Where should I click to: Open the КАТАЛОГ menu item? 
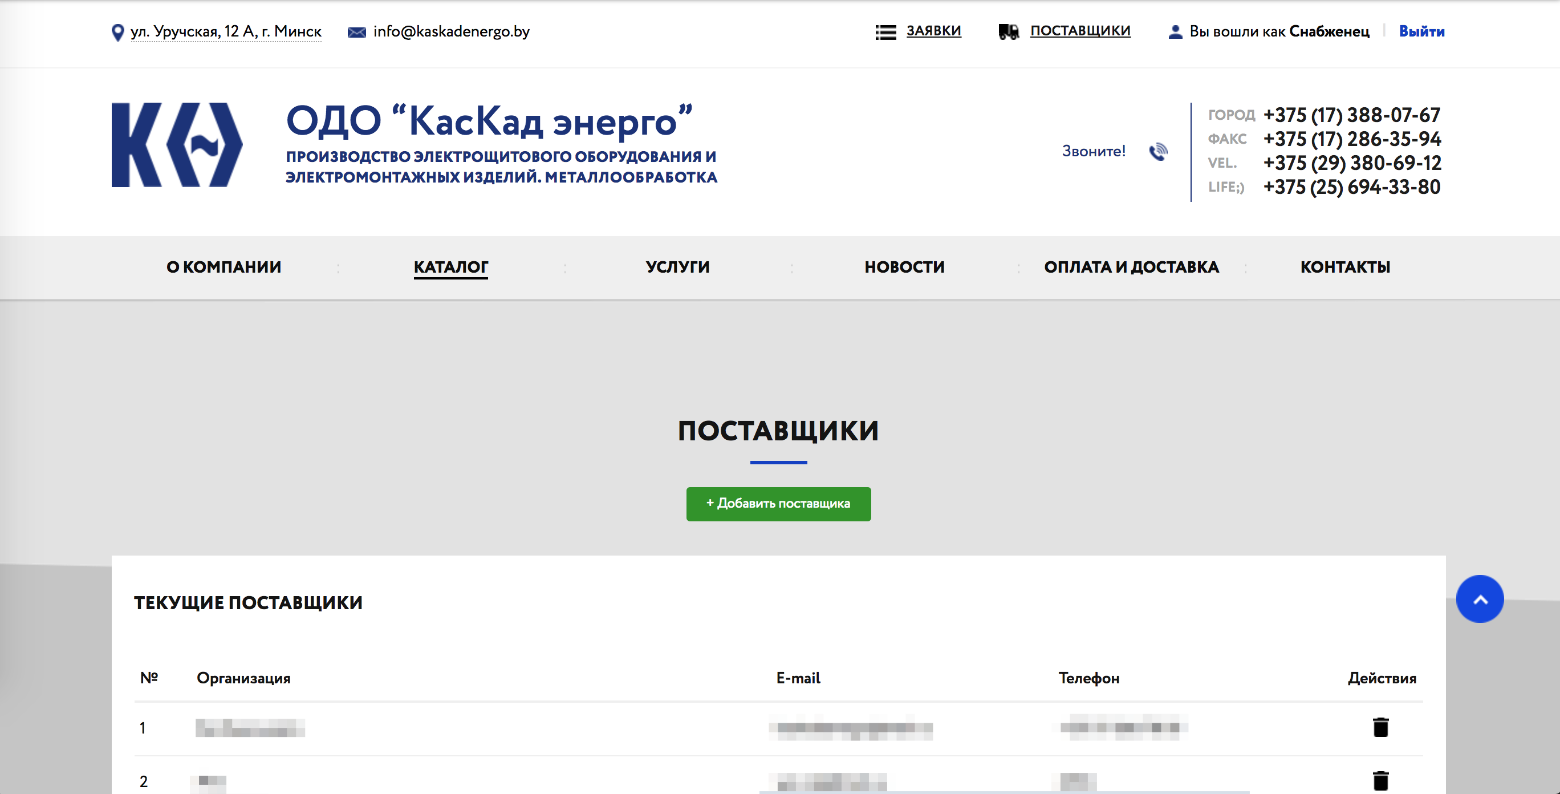[x=450, y=267]
